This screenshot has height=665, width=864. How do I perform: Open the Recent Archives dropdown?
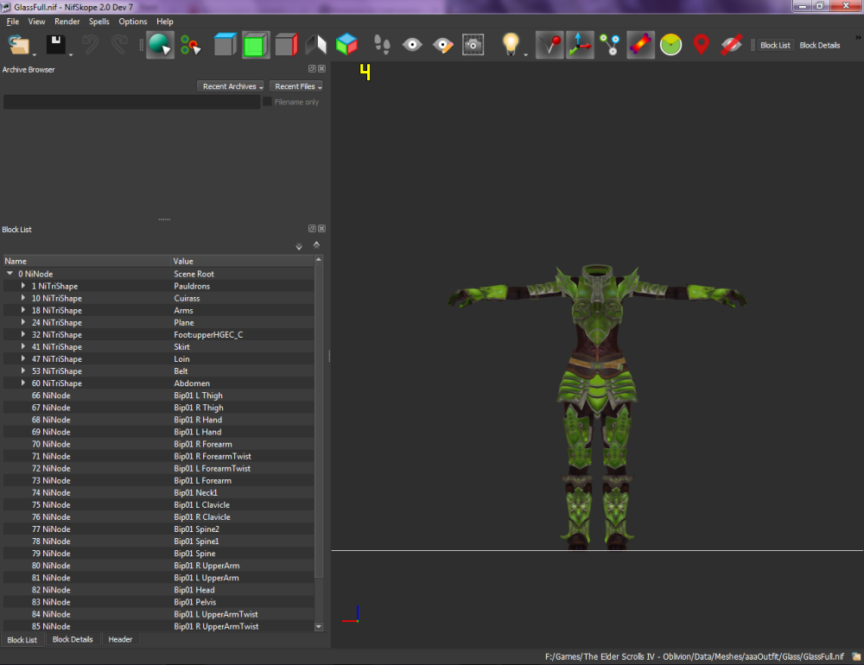coord(231,86)
